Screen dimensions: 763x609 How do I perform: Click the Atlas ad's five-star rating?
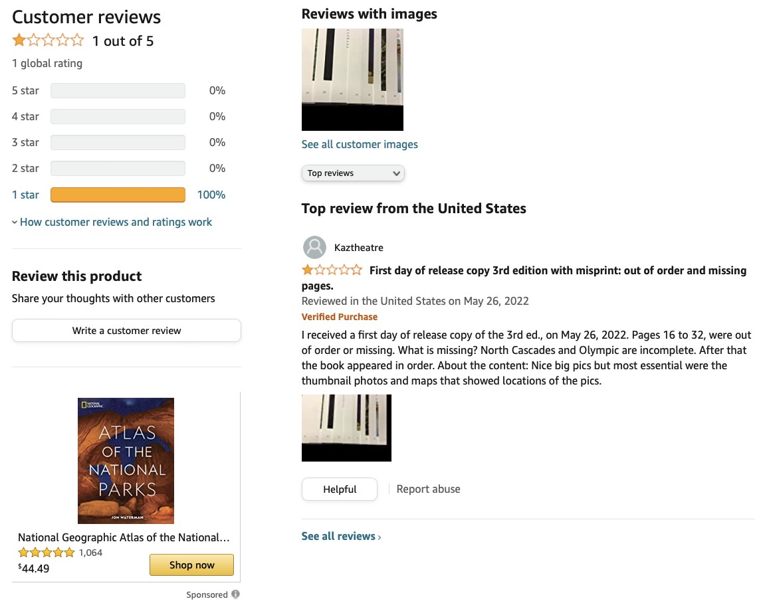coord(47,553)
